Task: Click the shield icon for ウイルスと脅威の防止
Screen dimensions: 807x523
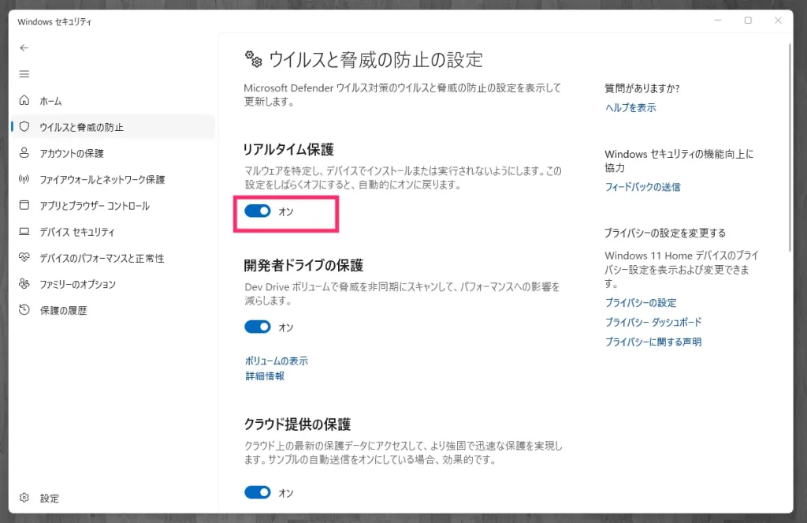Action: [x=24, y=126]
